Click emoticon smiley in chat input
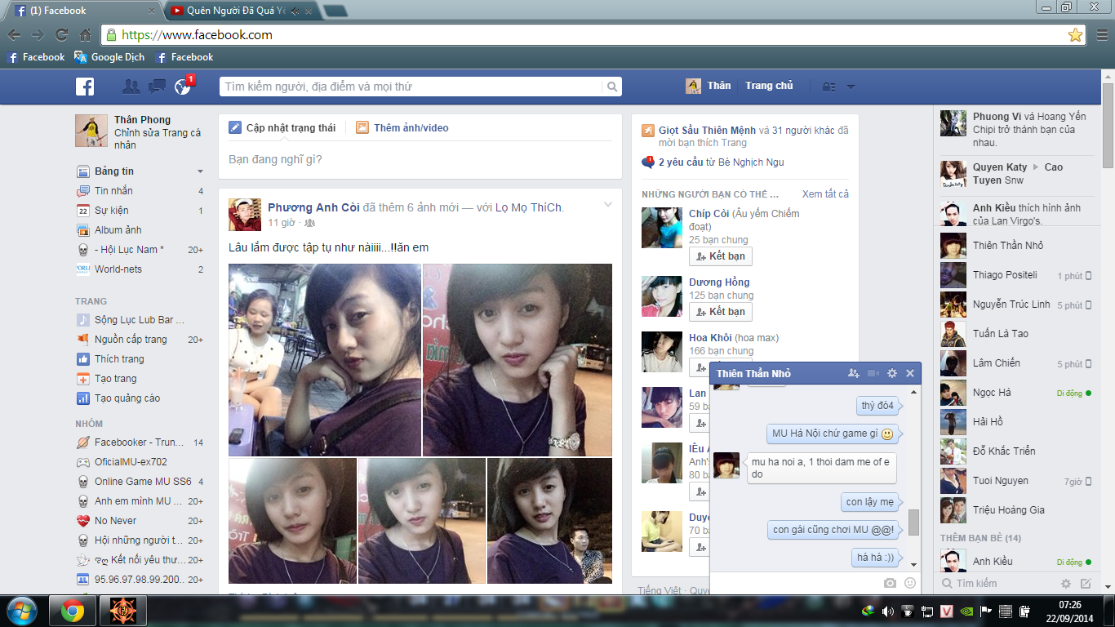This screenshot has height=627, width=1115. tap(910, 583)
